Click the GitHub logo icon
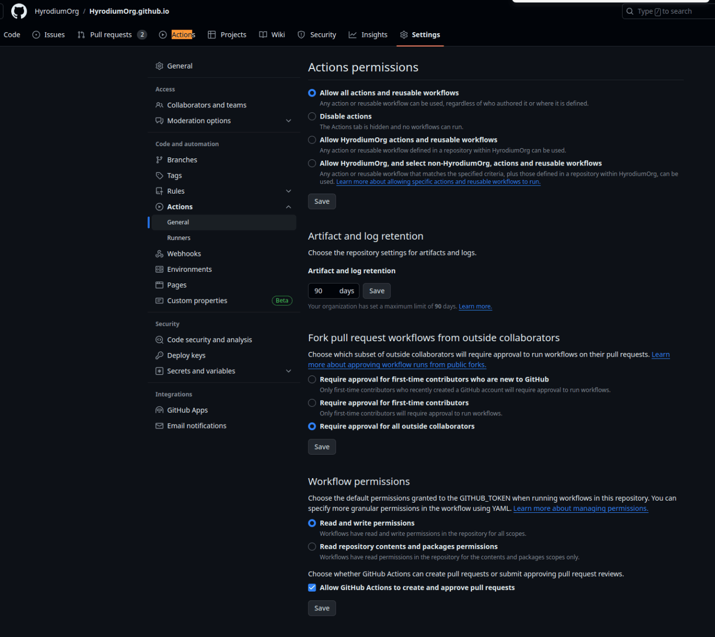Viewport: 715px width, 637px height. (x=19, y=11)
